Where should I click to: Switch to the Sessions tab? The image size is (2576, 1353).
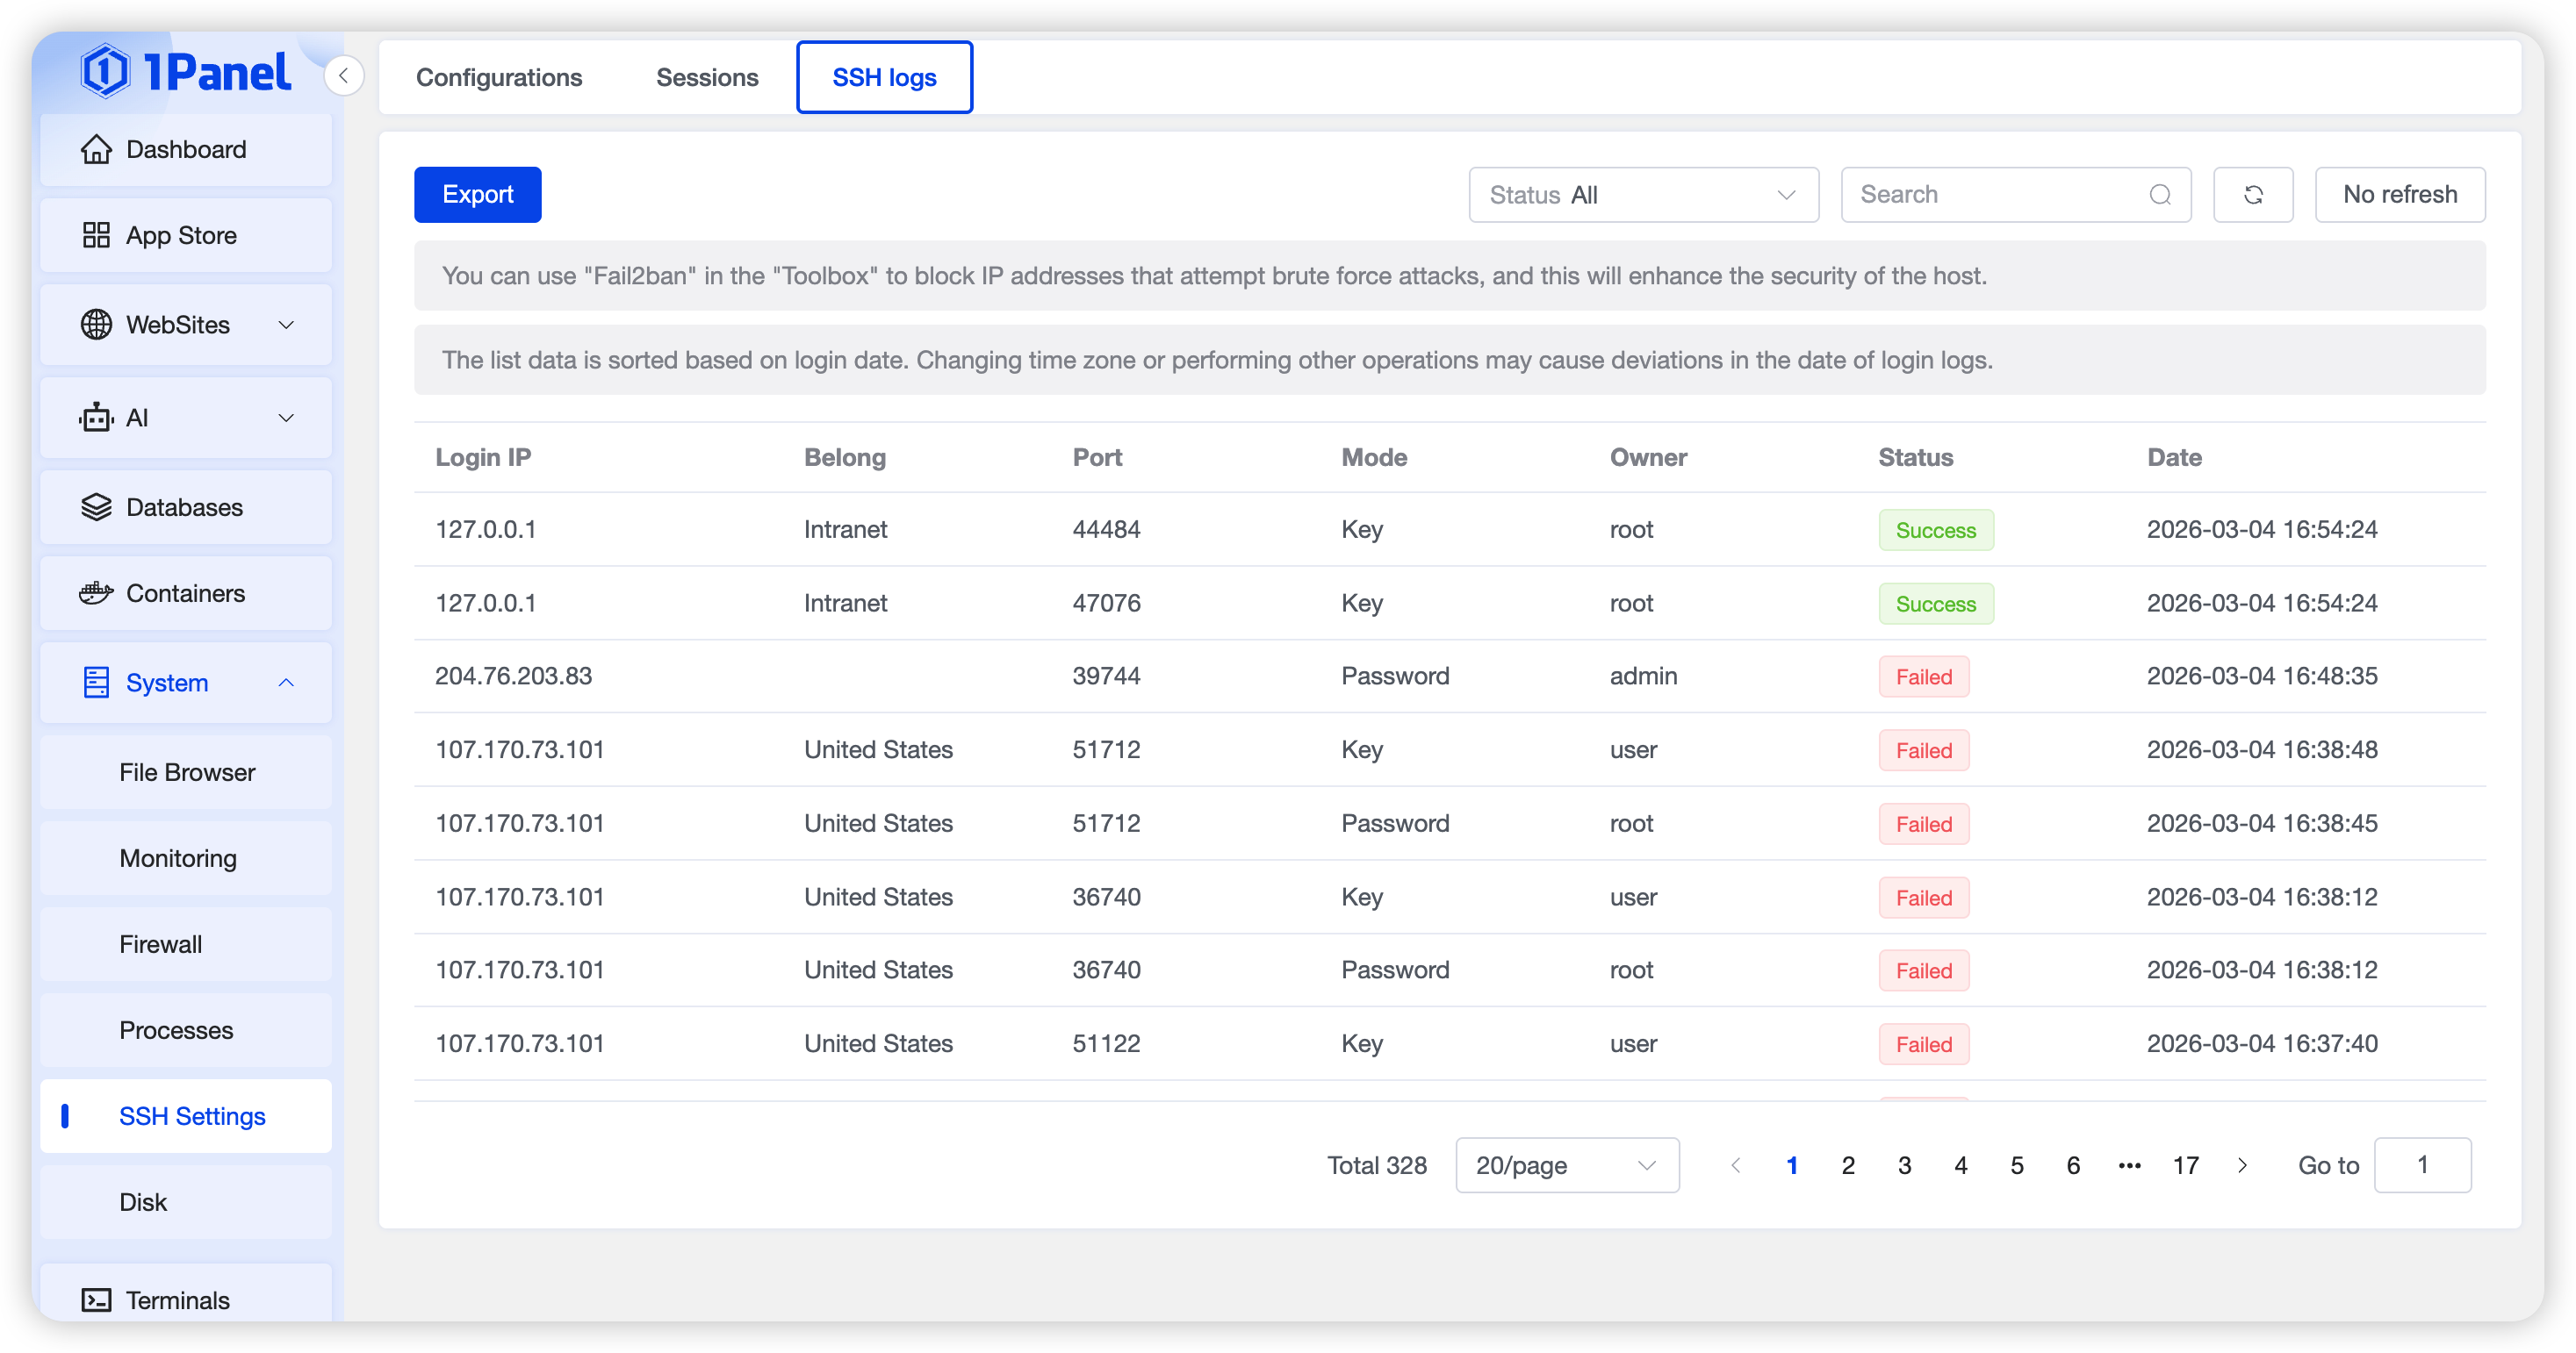707,77
